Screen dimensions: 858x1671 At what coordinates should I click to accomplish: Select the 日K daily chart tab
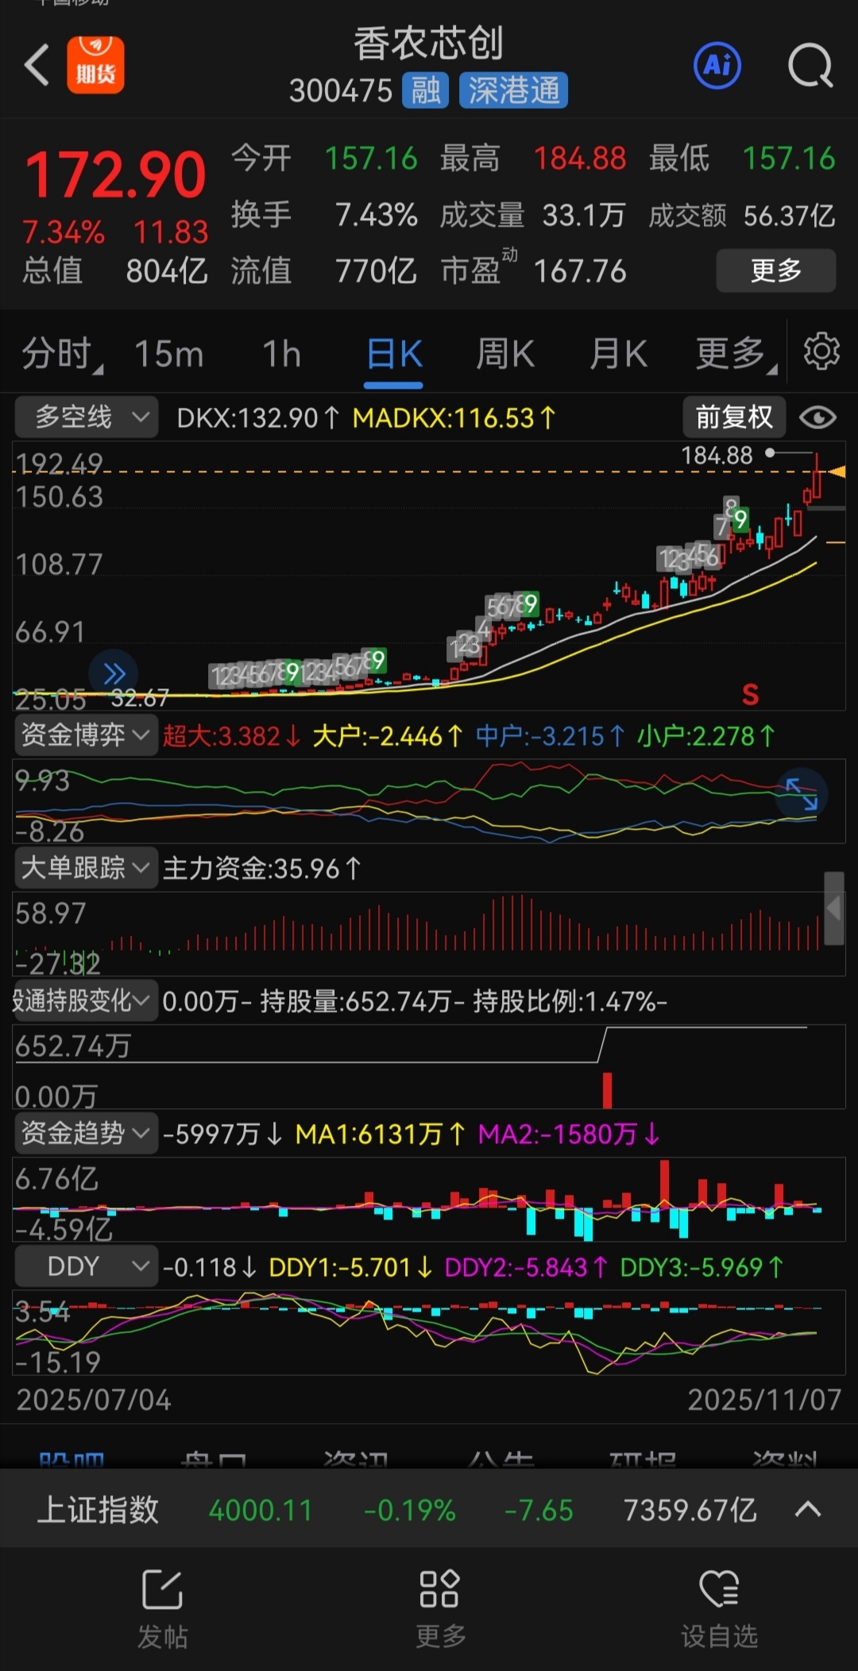pos(394,354)
